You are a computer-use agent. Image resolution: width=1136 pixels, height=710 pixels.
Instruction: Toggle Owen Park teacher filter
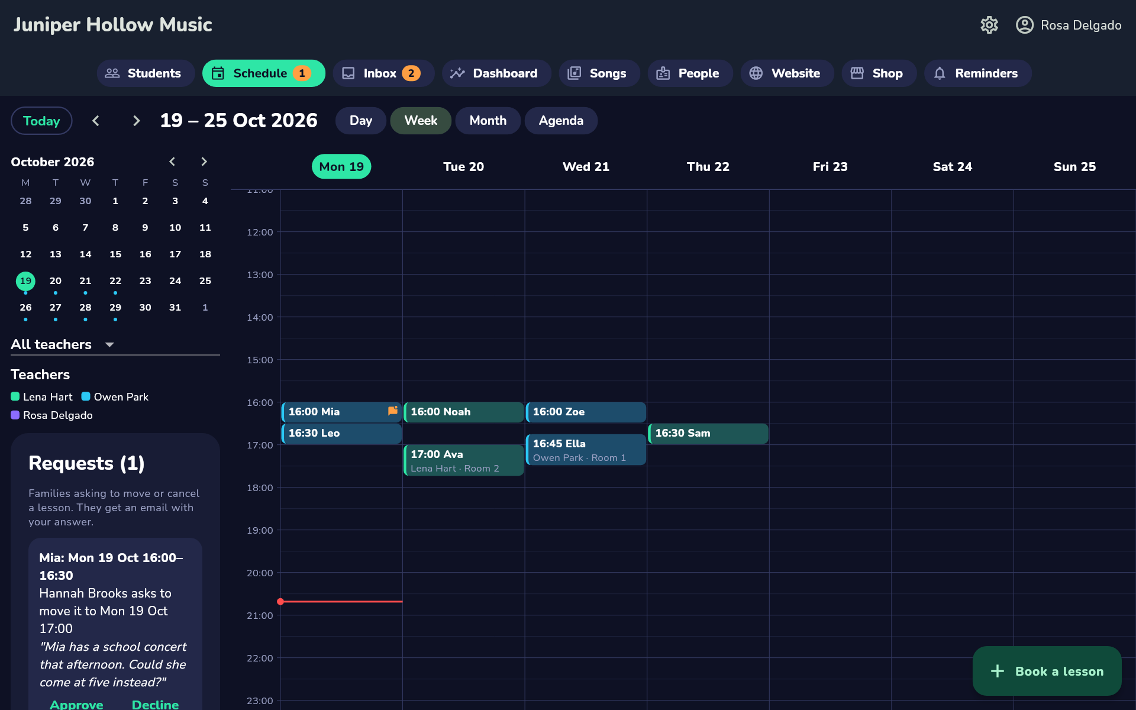coord(115,397)
